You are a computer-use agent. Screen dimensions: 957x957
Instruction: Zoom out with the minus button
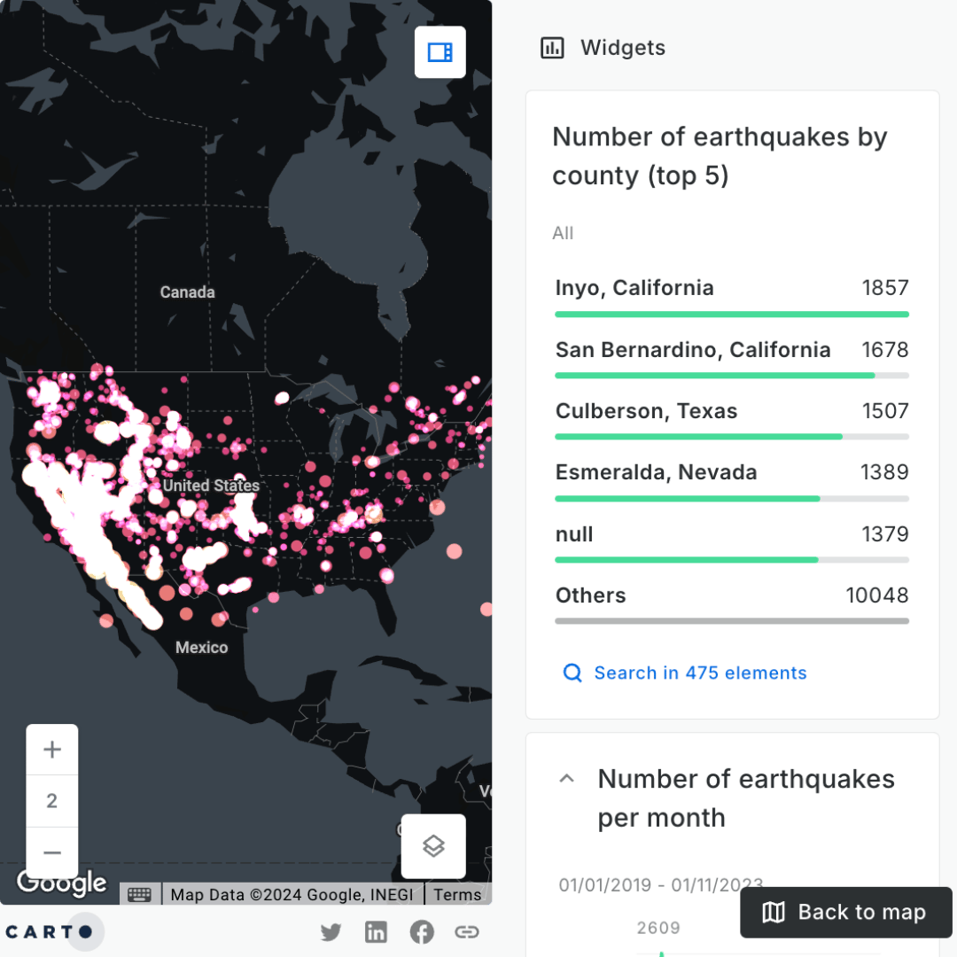pyautogui.click(x=52, y=852)
